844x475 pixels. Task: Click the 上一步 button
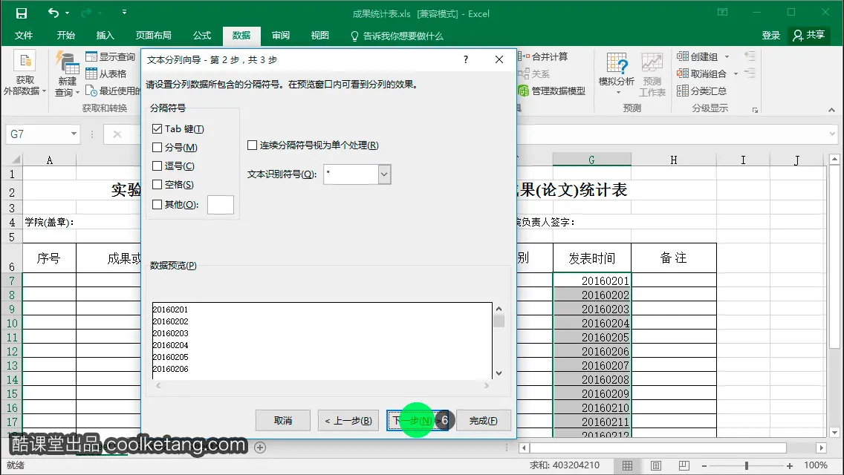[348, 421]
